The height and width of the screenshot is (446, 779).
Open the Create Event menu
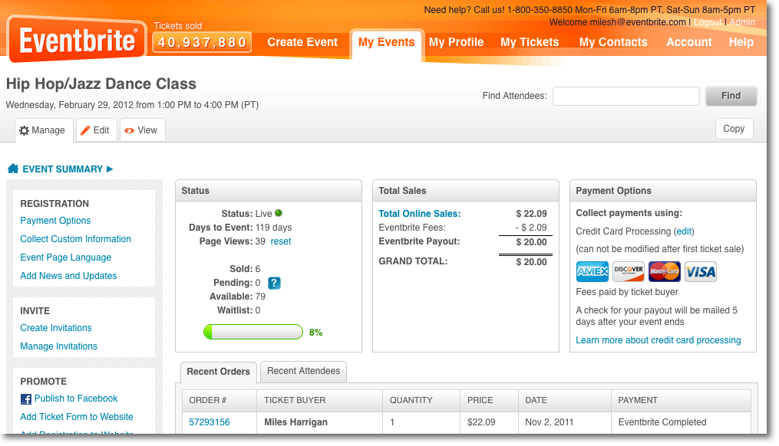coord(302,42)
